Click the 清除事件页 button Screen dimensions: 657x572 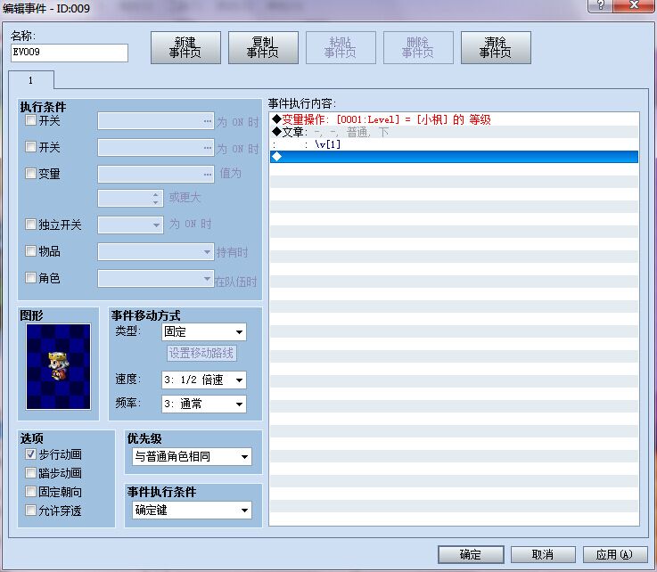click(496, 48)
